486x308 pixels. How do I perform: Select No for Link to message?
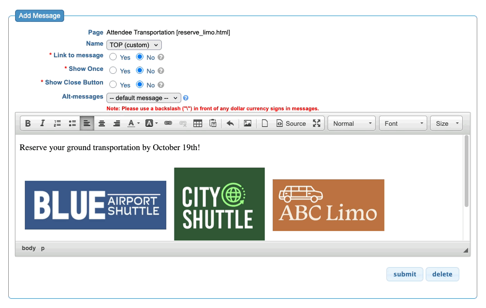(140, 57)
